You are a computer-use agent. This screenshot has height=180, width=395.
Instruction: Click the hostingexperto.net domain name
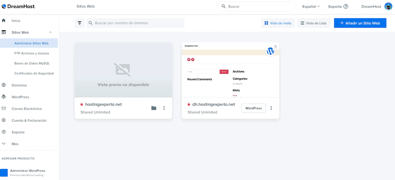click(x=103, y=104)
